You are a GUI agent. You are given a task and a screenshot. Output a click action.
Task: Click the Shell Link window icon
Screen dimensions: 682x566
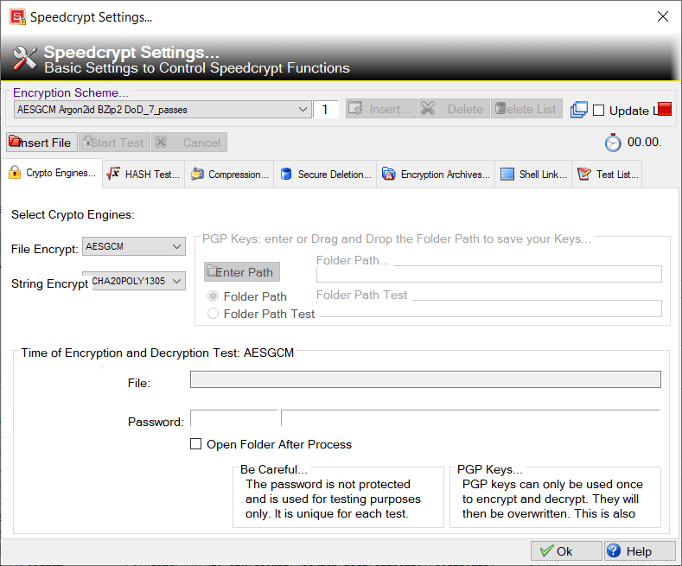point(507,174)
